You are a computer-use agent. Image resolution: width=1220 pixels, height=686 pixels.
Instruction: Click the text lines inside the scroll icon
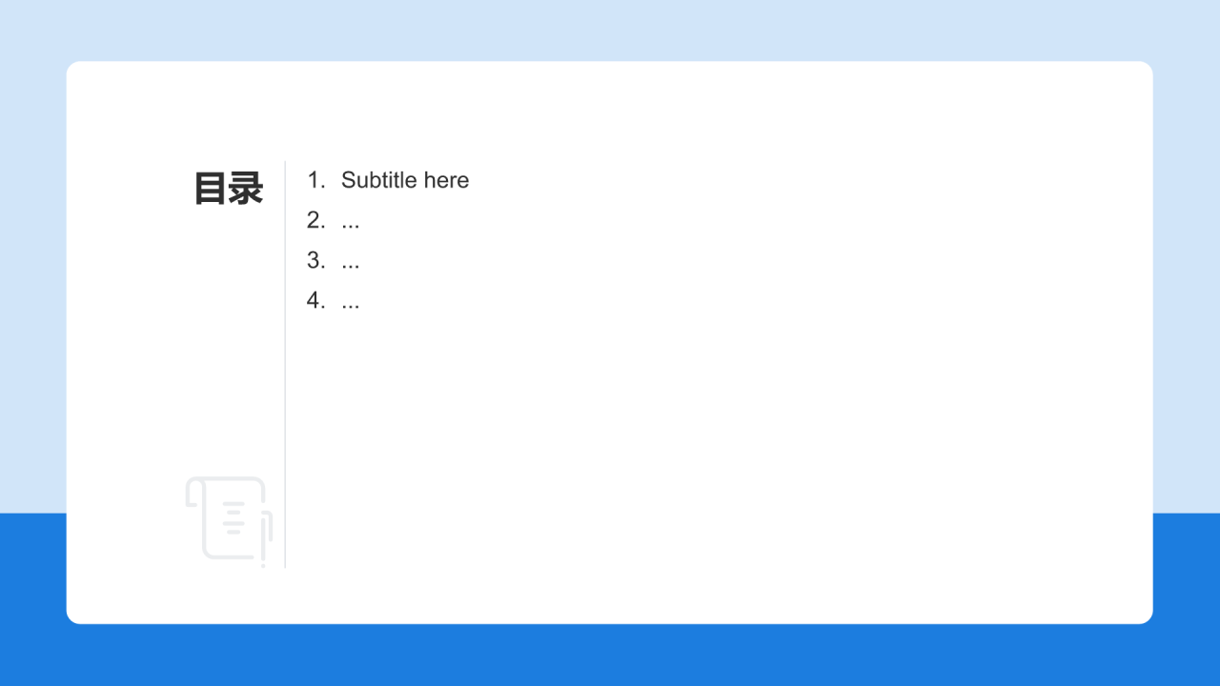(234, 517)
